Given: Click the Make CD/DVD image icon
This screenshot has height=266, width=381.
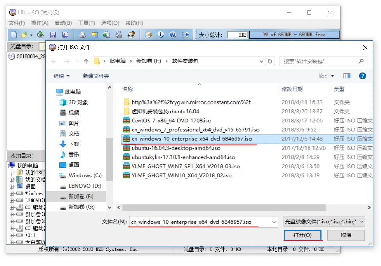Looking at the screenshot, I should click(82, 35).
